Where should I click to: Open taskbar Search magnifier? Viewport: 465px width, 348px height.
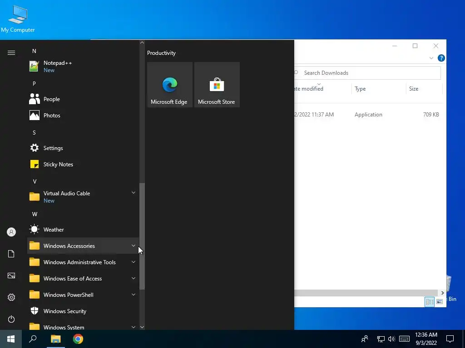point(33,339)
